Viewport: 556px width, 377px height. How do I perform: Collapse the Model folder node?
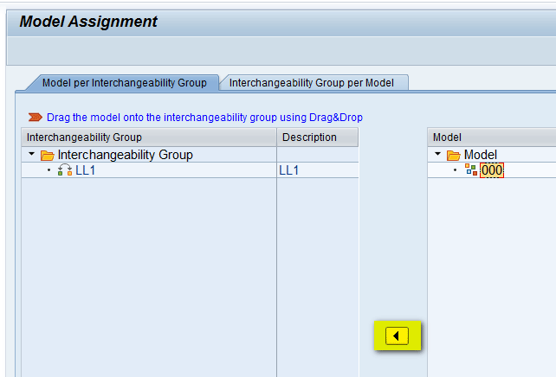(438, 155)
